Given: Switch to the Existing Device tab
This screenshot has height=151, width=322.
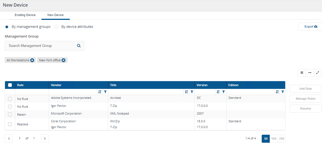Looking at the screenshot, I should [x=25, y=15].
